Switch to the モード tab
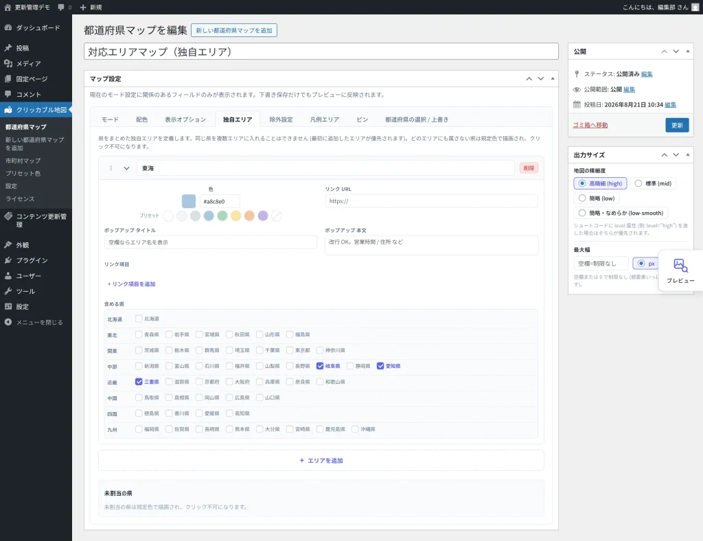 pyautogui.click(x=110, y=119)
